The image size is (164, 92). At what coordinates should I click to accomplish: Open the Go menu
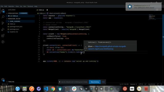[21, 6]
